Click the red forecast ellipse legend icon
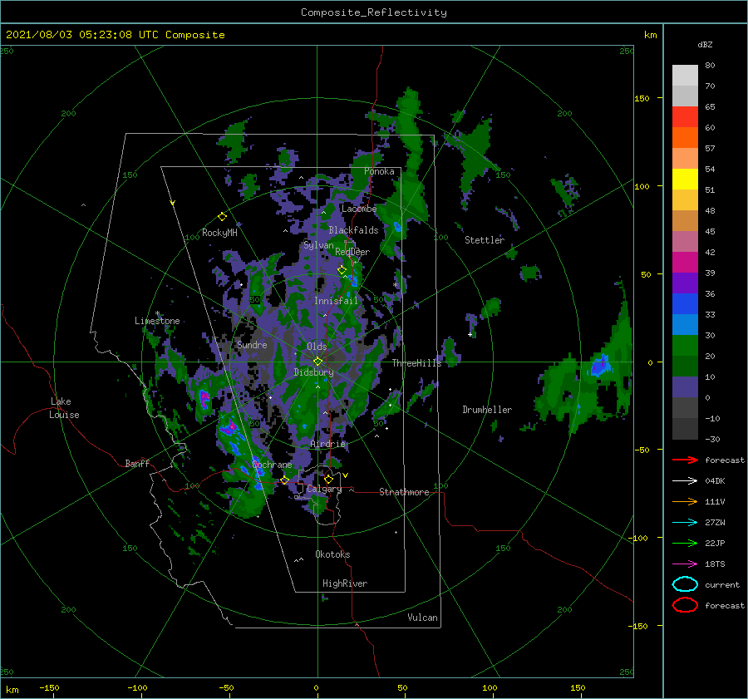748x699 pixels. click(x=685, y=605)
